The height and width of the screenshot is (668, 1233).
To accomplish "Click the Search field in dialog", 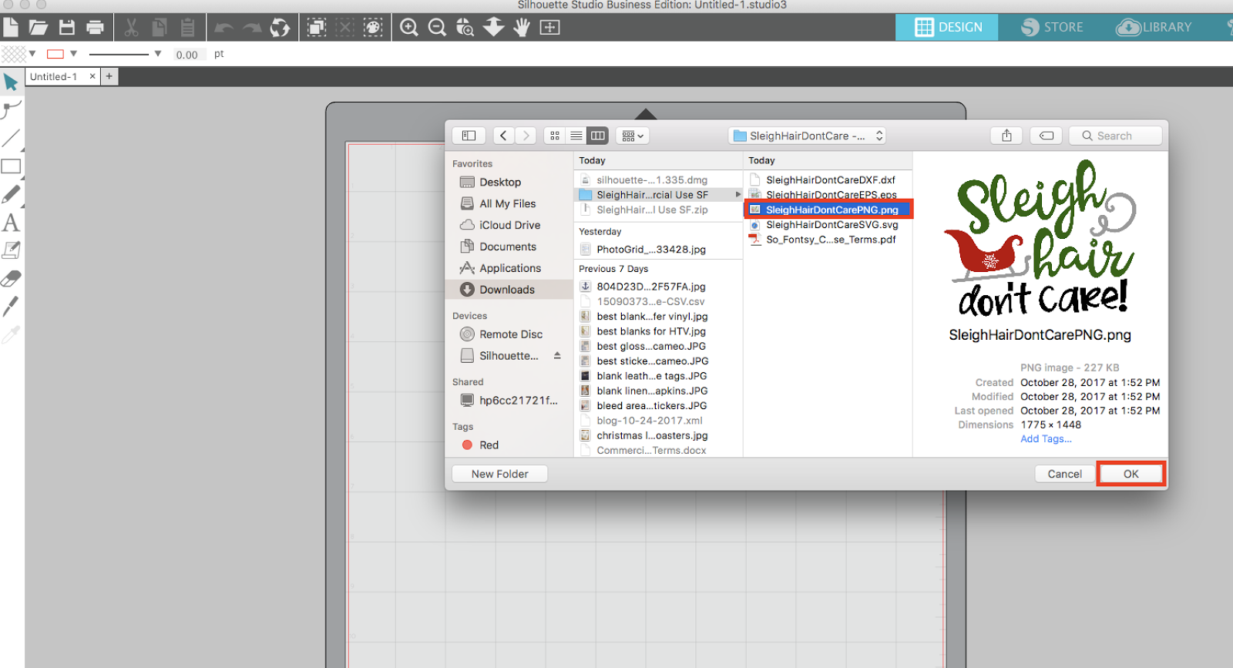I will (1116, 136).
